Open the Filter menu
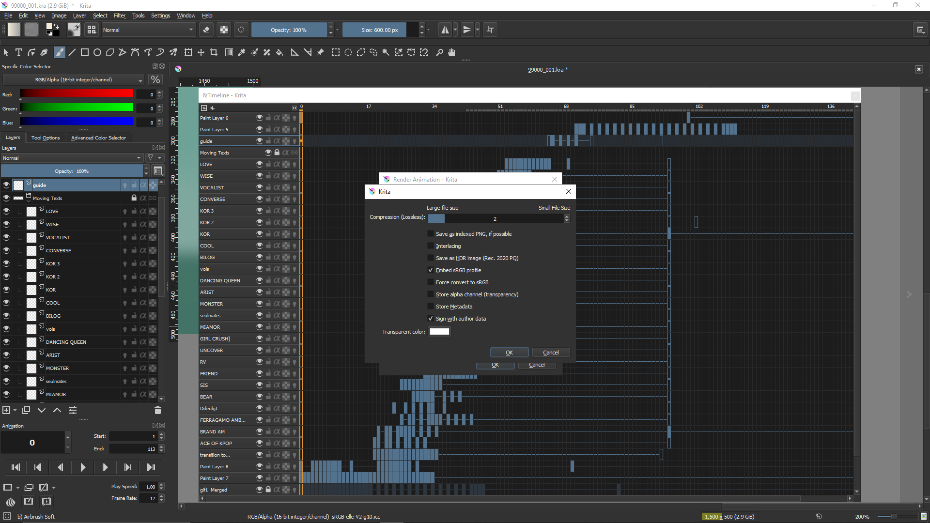Viewport: 930px width, 523px height. pos(119,15)
